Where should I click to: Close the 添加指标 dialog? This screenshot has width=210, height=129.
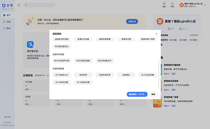[x=156, y=34]
